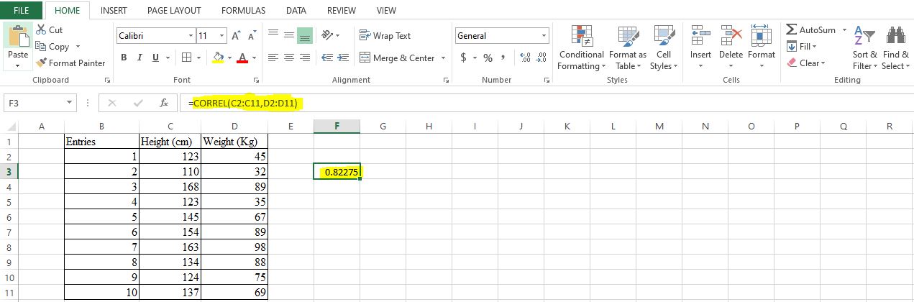The image size is (914, 302).
Task: Open the General number format dropdown
Action: (x=544, y=35)
